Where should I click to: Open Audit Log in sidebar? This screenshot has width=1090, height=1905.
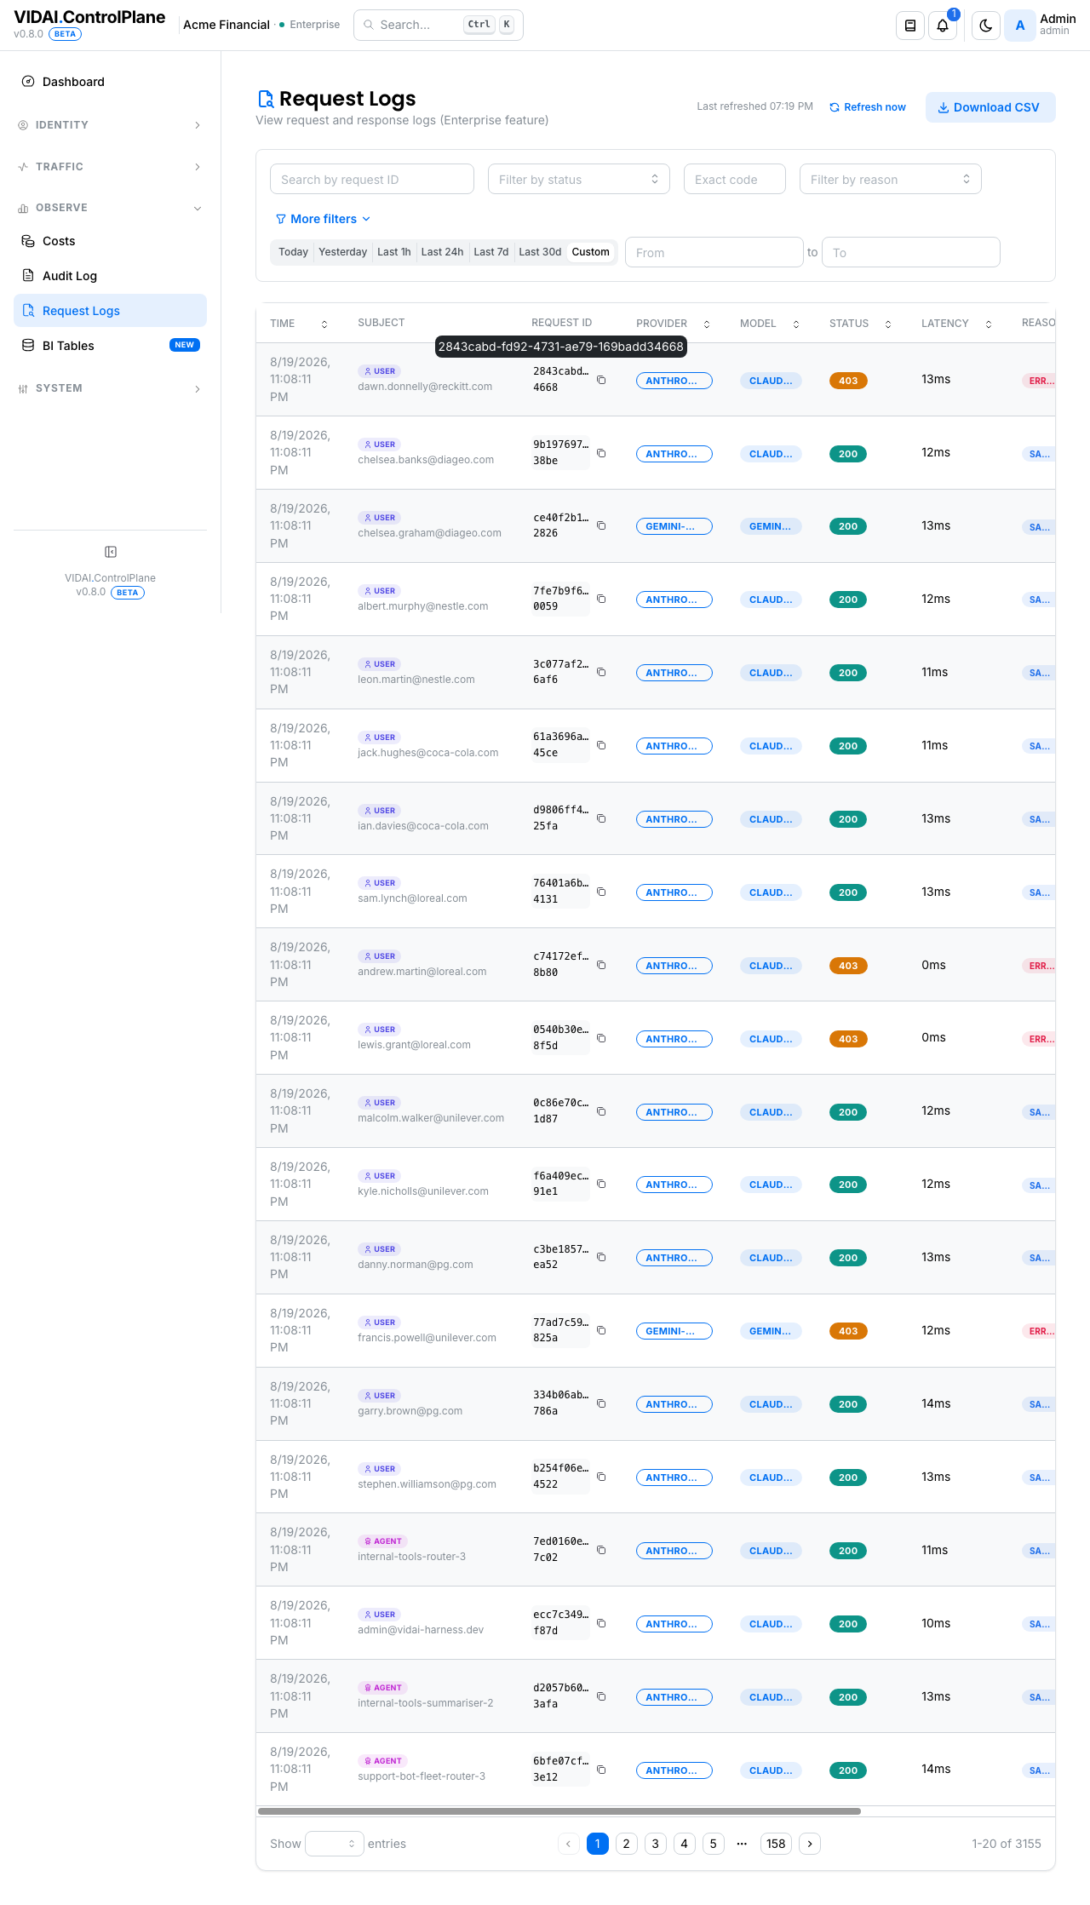pos(110,276)
